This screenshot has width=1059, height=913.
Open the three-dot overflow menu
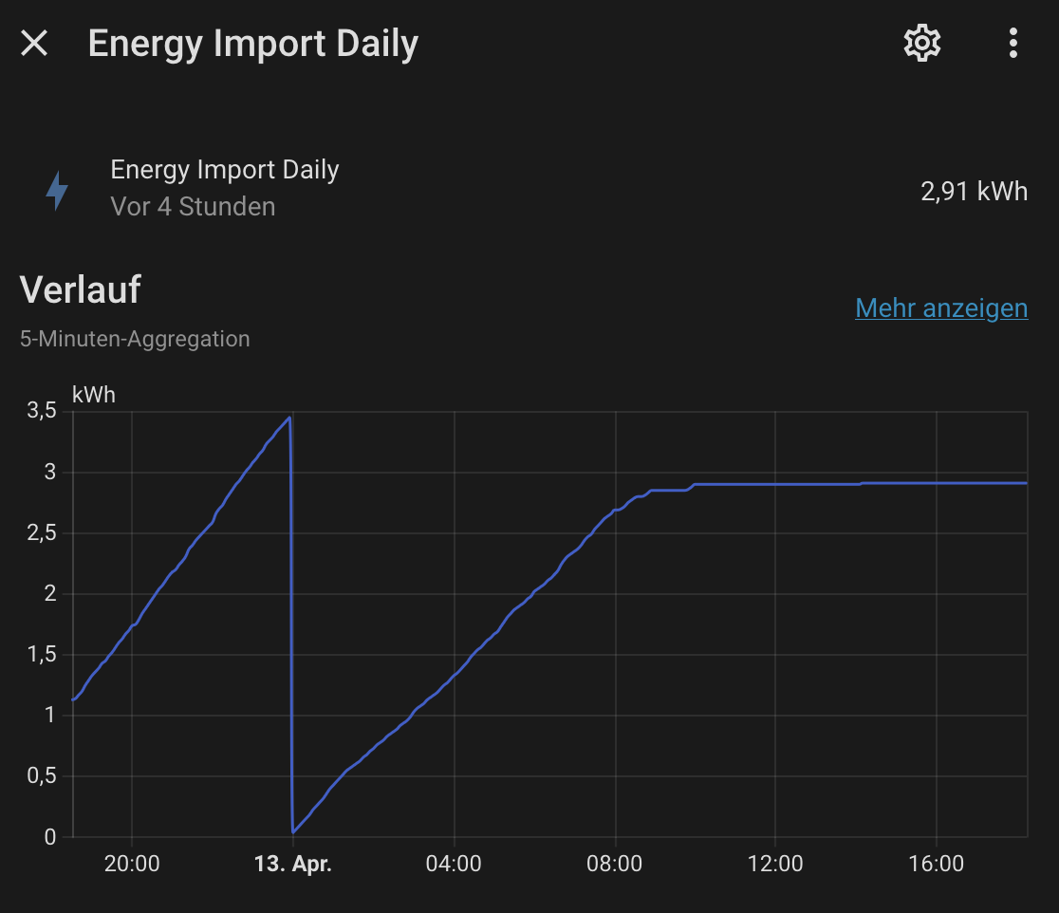(x=1013, y=43)
